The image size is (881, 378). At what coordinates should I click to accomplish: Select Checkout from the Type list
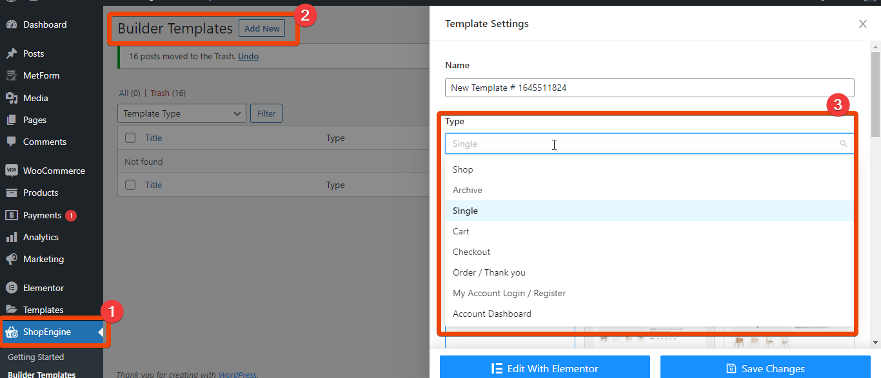(471, 252)
